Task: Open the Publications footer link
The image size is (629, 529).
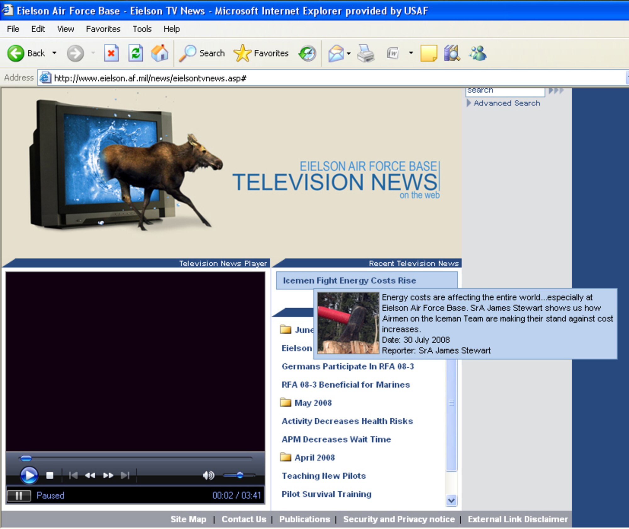Action: coord(305,519)
